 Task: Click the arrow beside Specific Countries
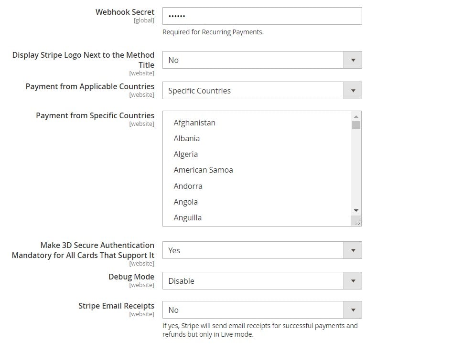tap(353, 90)
